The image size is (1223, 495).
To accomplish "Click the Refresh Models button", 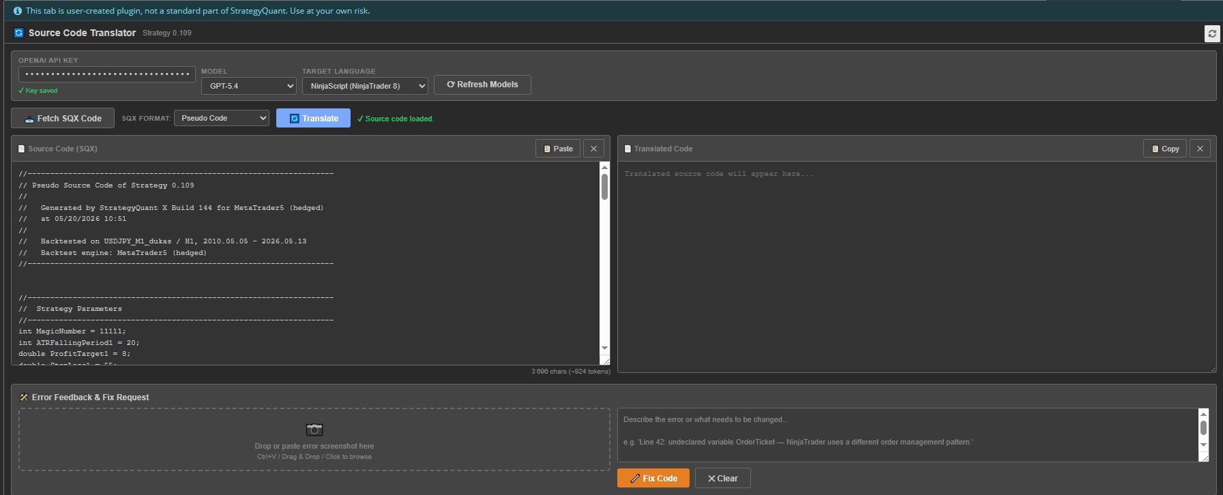I will (482, 85).
